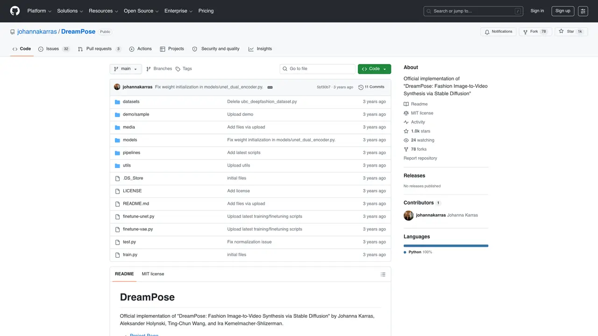This screenshot has height=336, width=598.
Task: Click the README.md file icon
Action: (x=118, y=204)
